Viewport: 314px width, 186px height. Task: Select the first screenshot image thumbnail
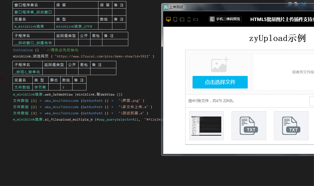tap(206, 125)
